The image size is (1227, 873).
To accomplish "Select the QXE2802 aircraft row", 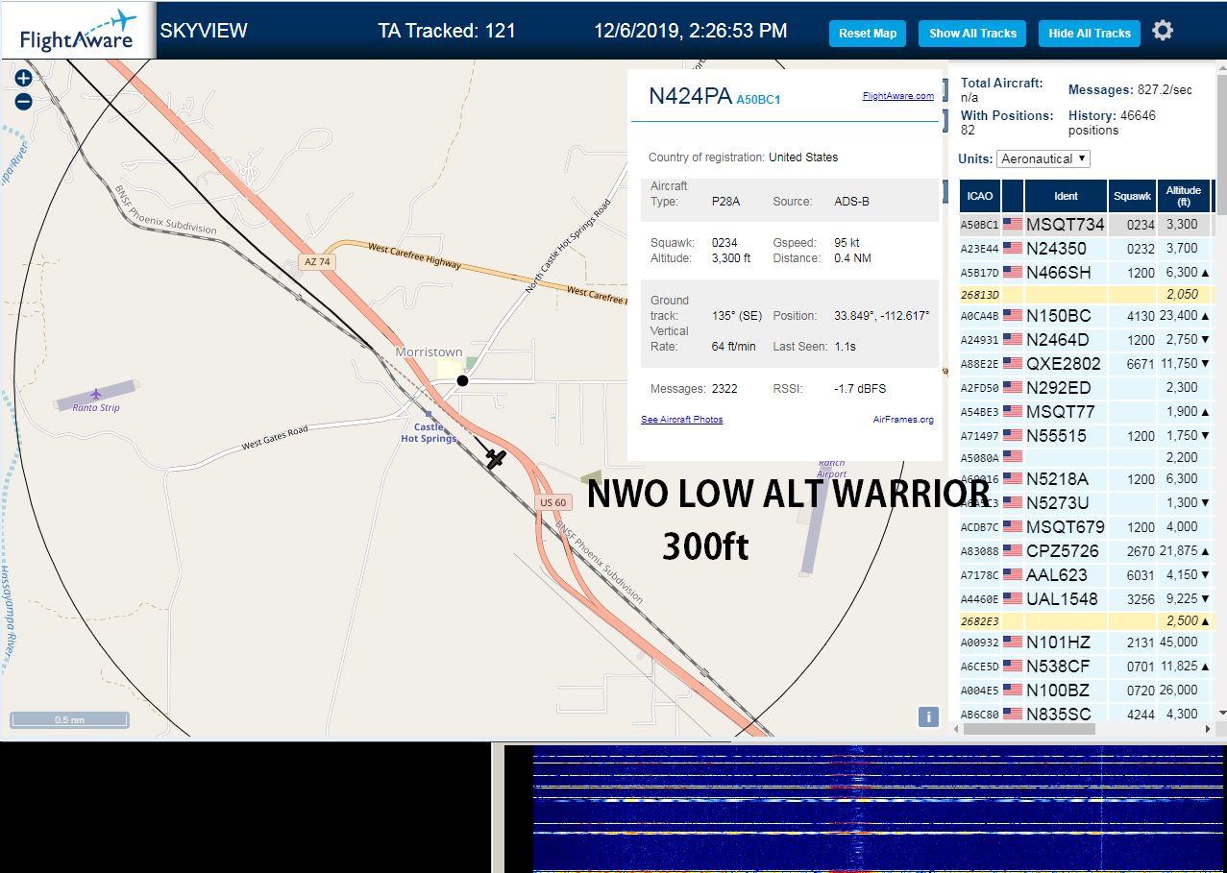I will (x=1086, y=364).
